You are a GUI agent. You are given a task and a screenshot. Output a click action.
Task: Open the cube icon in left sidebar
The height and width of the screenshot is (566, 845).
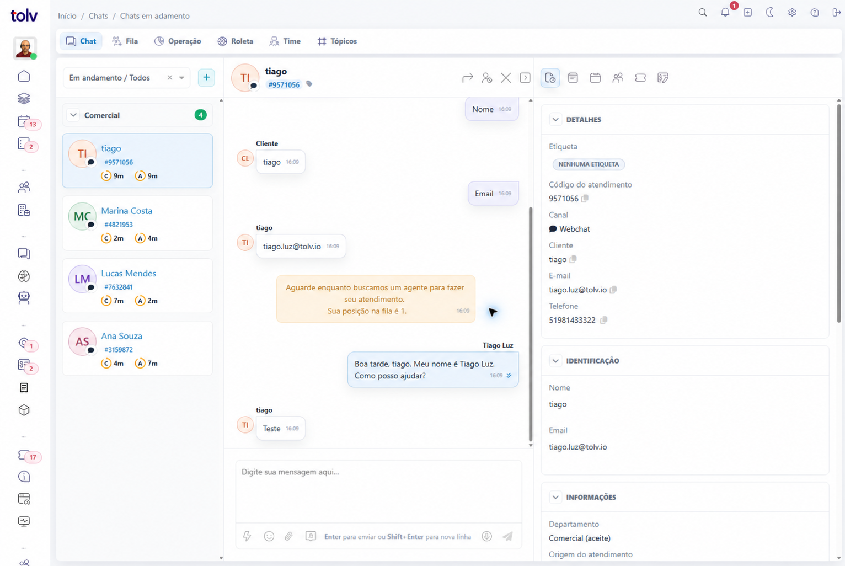click(24, 410)
